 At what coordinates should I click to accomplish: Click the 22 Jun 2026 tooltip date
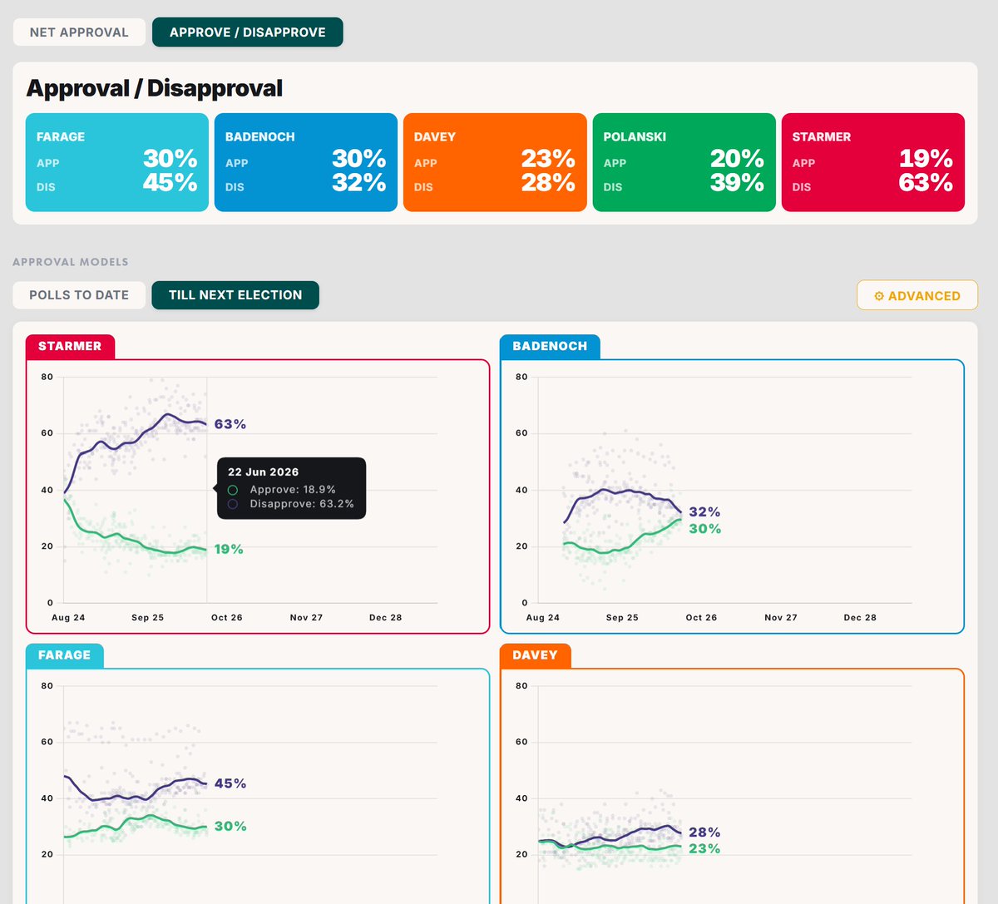pyautogui.click(x=263, y=472)
